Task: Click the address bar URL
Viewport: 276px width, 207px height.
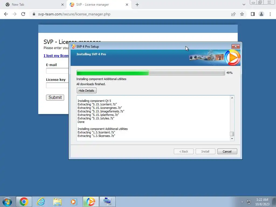Action: (x=74, y=14)
